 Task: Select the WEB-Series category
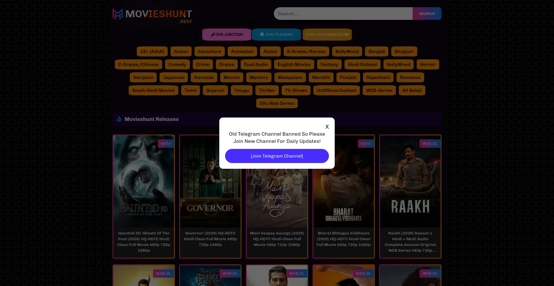pos(379,90)
